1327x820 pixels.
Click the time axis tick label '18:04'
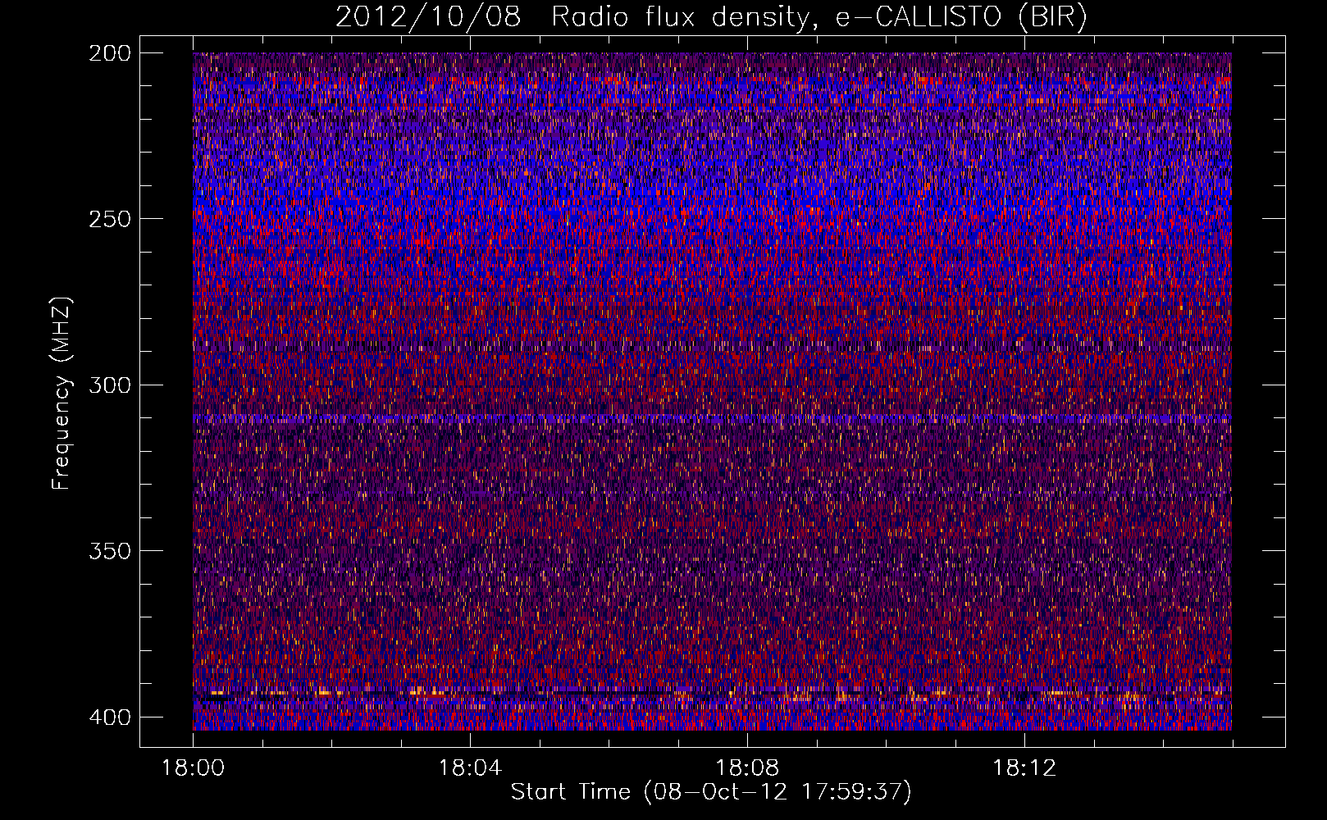pos(471,768)
